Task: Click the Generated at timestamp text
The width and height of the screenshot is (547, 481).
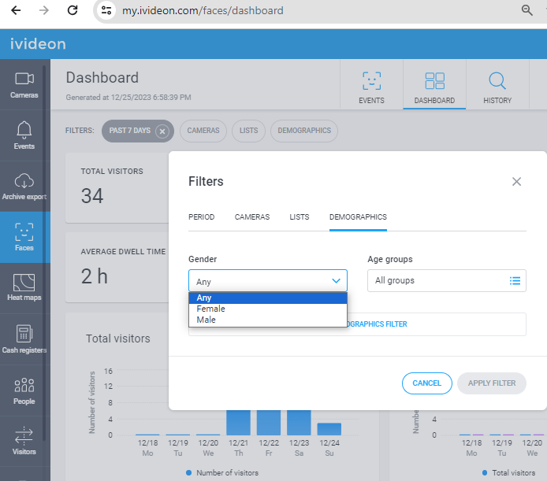Action: (x=128, y=98)
